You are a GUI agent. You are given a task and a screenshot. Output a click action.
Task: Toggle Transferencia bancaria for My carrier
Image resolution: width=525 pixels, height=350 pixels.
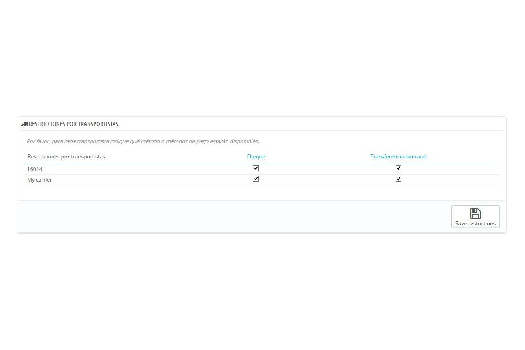click(398, 178)
